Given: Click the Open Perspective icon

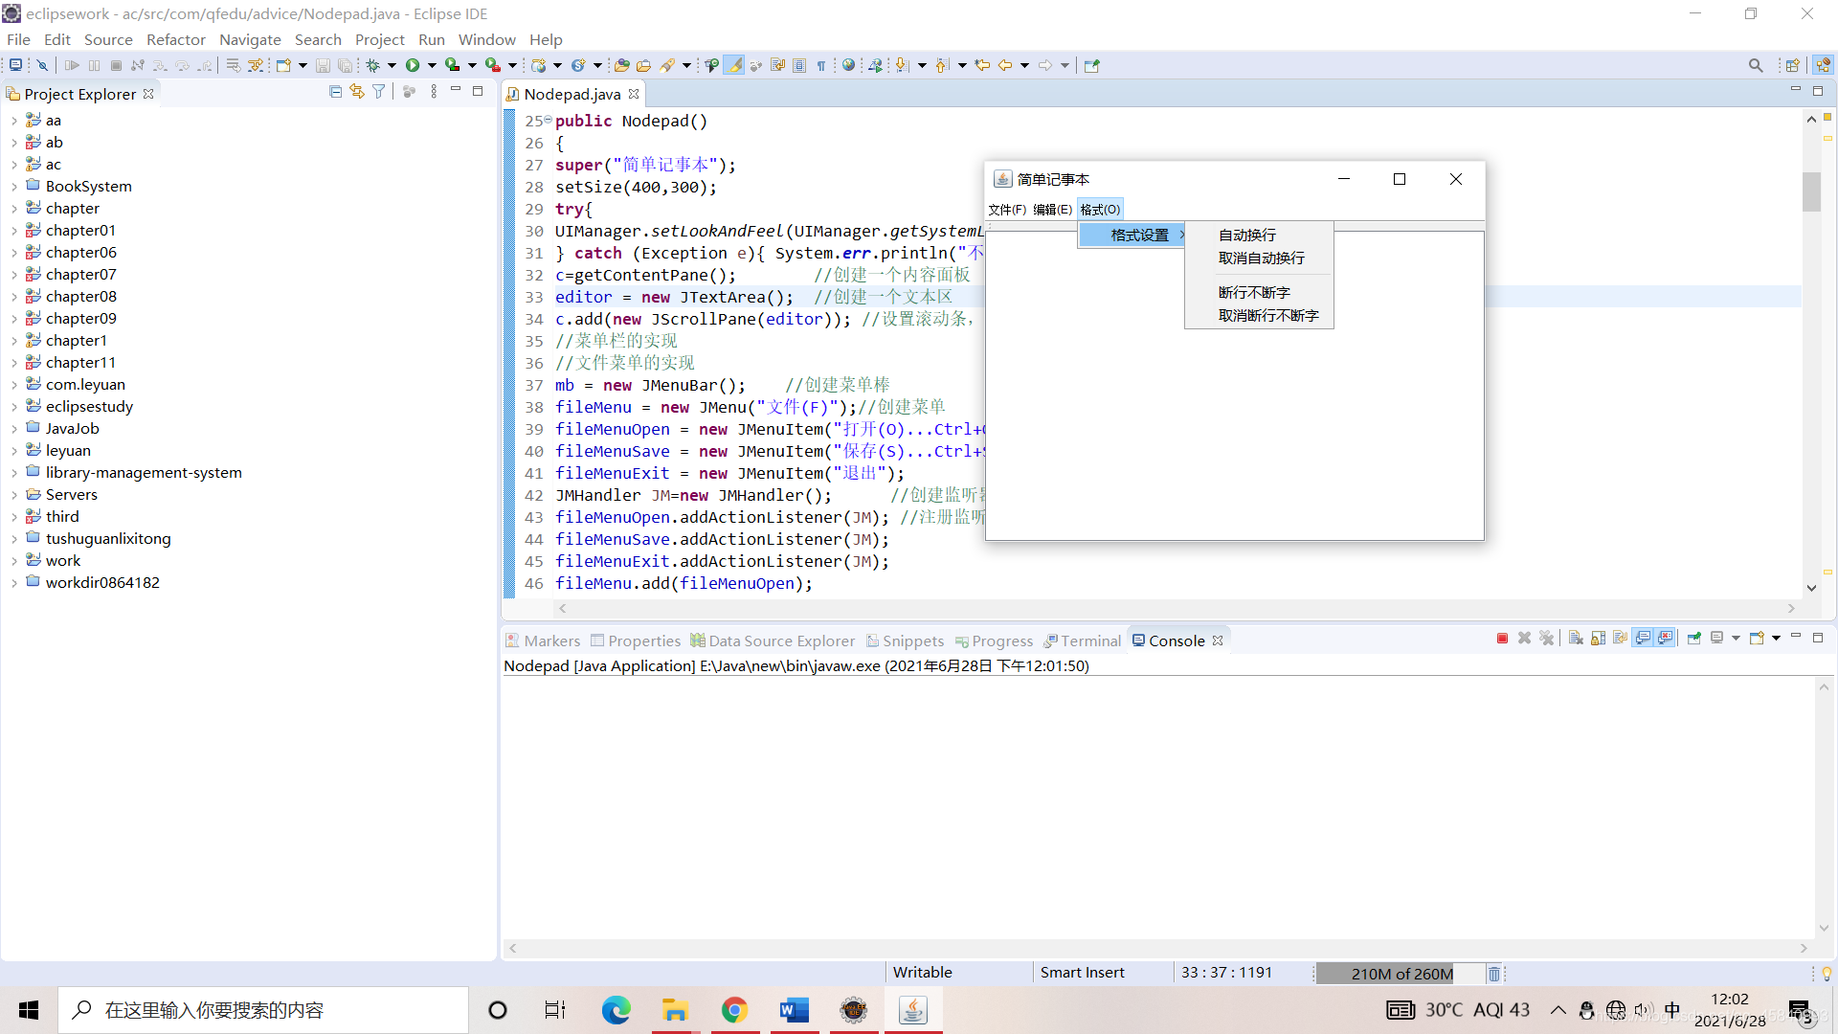Looking at the screenshot, I should tap(1793, 65).
